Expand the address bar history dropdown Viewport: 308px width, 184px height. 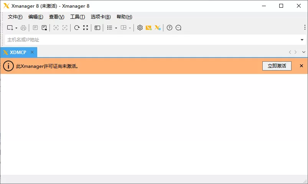tap(302, 40)
